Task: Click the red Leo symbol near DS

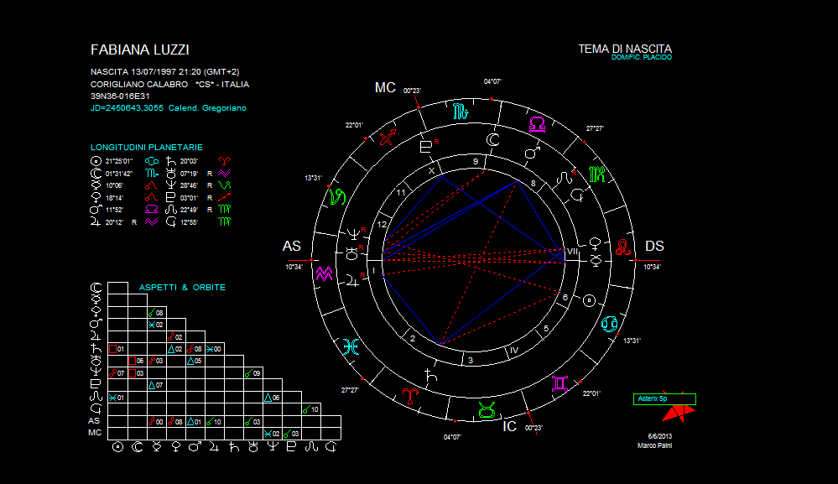Action: 623,247
